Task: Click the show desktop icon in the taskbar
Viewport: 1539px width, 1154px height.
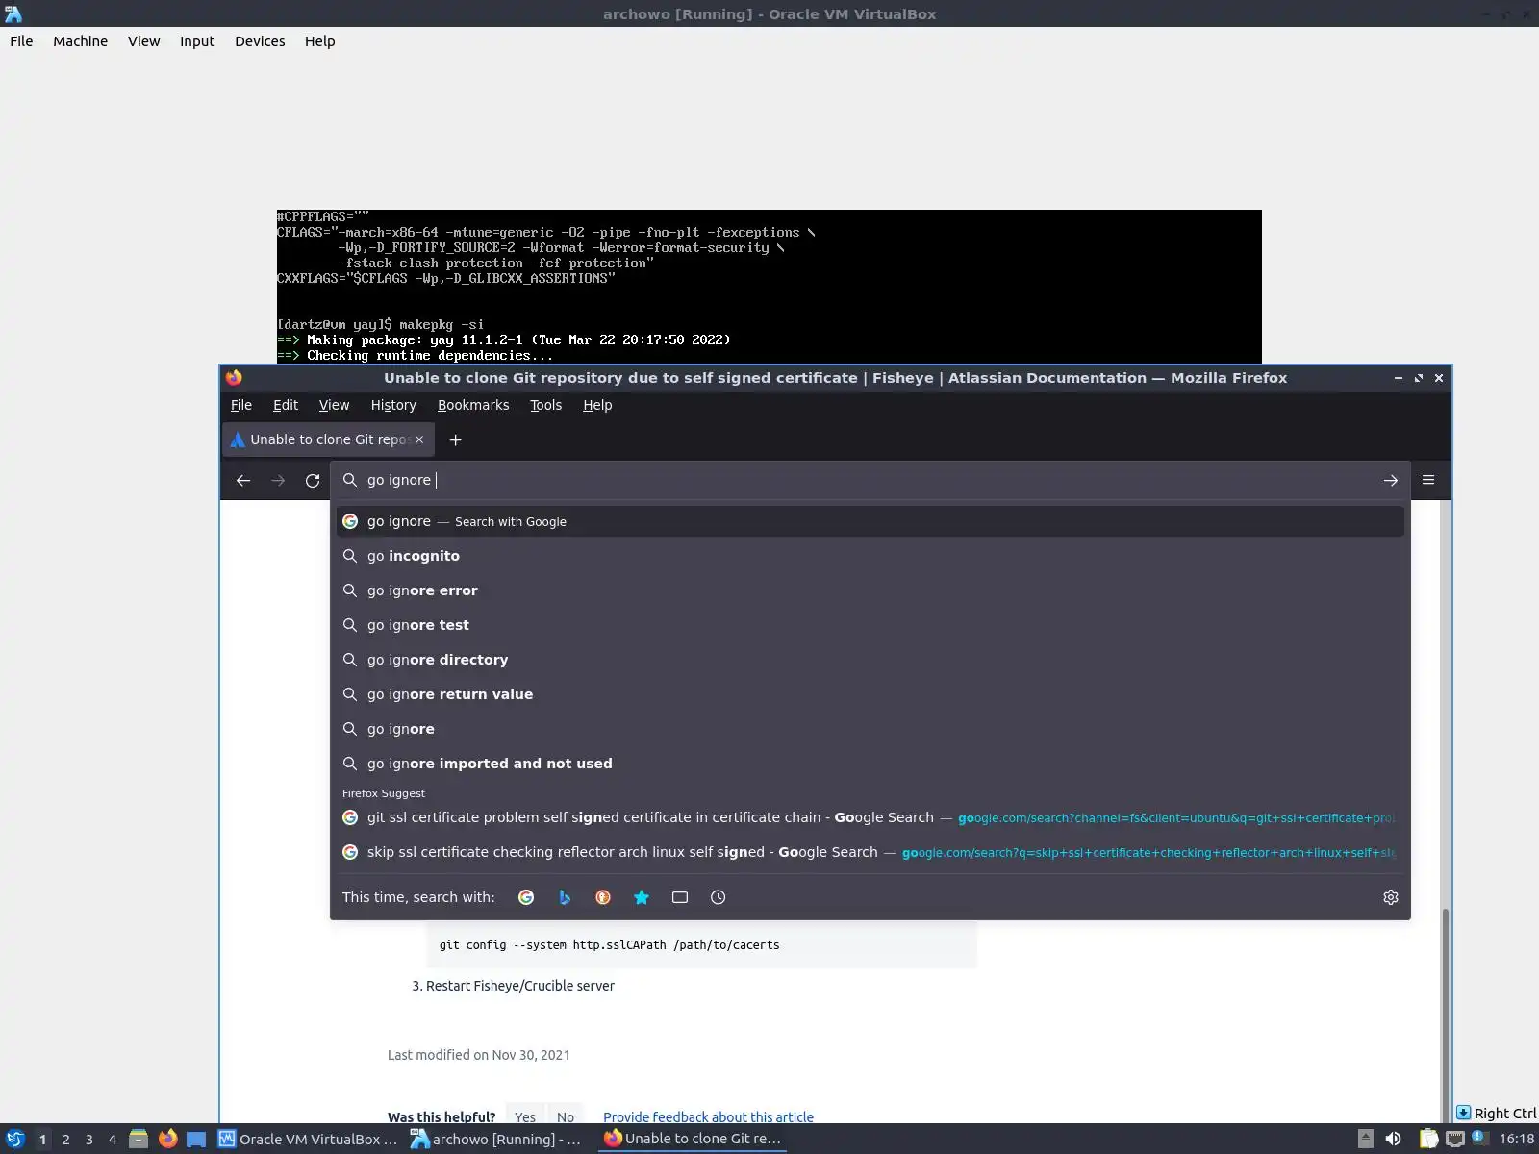Action: (x=196, y=1140)
